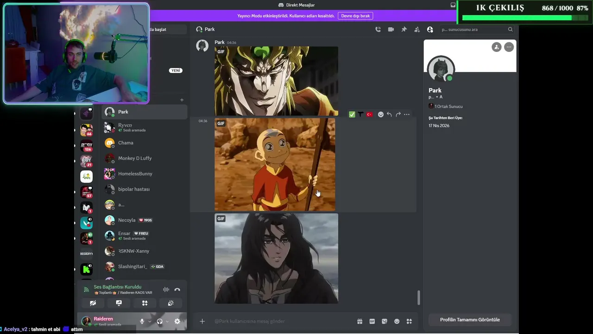Viewport: 593px width, 334px height.
Task: Toggle headphone deafen
Action: pyautogui.click(x=160, y=321)
